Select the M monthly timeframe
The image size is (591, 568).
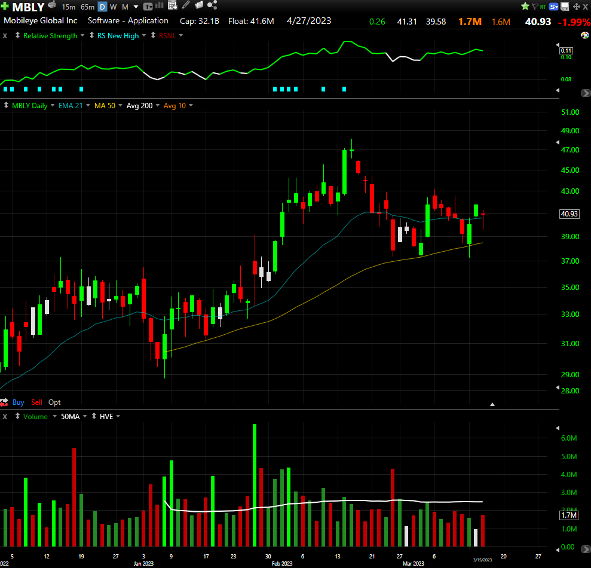[x=125, y=7]
